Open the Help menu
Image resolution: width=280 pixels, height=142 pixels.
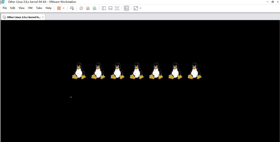tap(48, 8)
